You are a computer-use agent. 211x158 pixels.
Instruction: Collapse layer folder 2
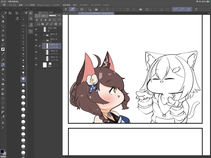click(x=44, y=40)
